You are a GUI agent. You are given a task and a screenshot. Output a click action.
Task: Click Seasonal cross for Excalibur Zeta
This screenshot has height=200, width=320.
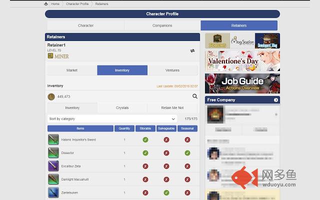tap(187, 166)
